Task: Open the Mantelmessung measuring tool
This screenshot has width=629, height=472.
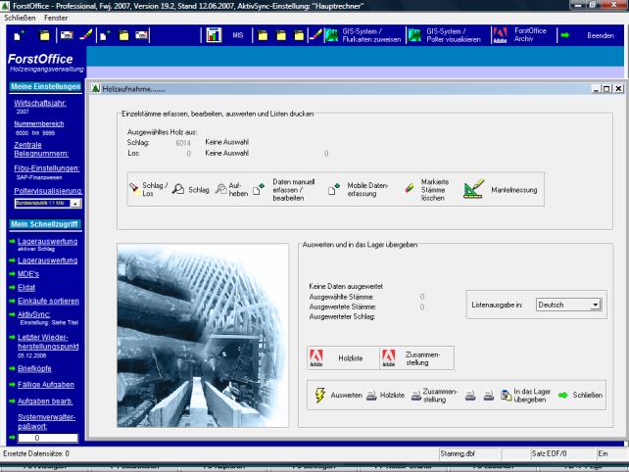Action: [x=500, y=189]
